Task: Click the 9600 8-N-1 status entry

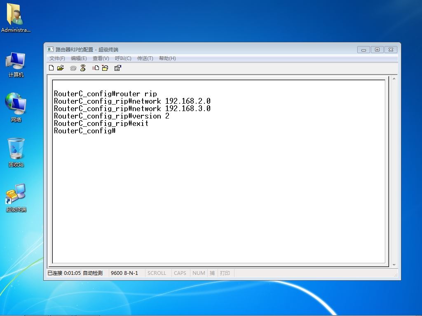Action: 124,273
